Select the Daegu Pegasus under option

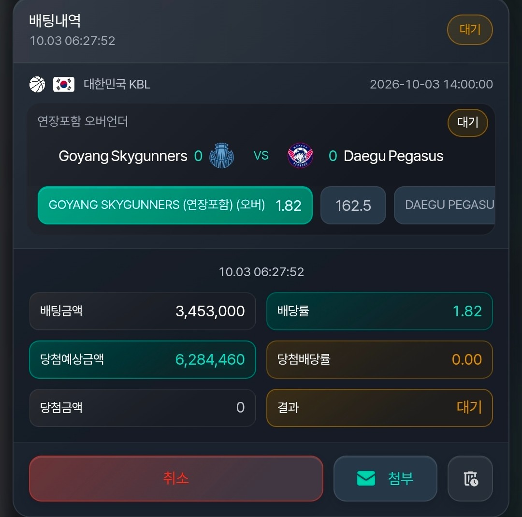(x=445, y=205)
